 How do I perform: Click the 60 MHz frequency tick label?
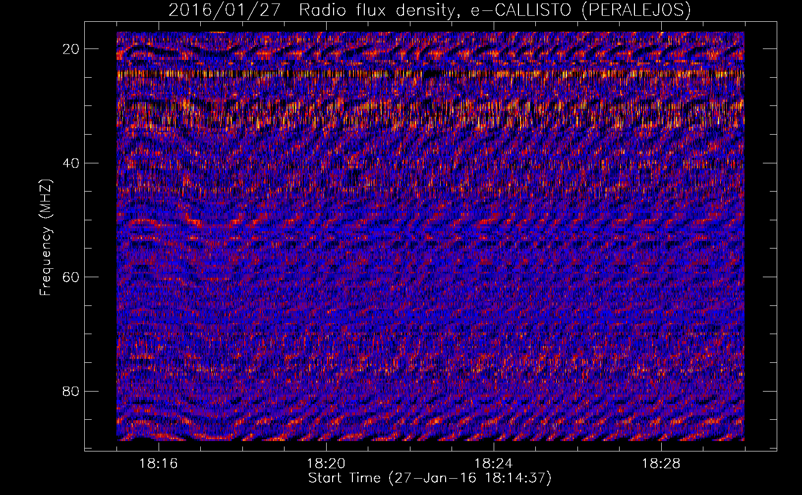(x=71, y=277)
